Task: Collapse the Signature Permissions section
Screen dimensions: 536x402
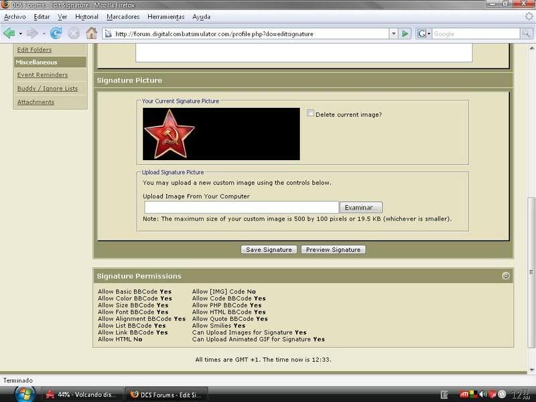Action: pos(506,275)
